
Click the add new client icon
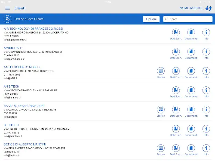click(x=8, y=19)
